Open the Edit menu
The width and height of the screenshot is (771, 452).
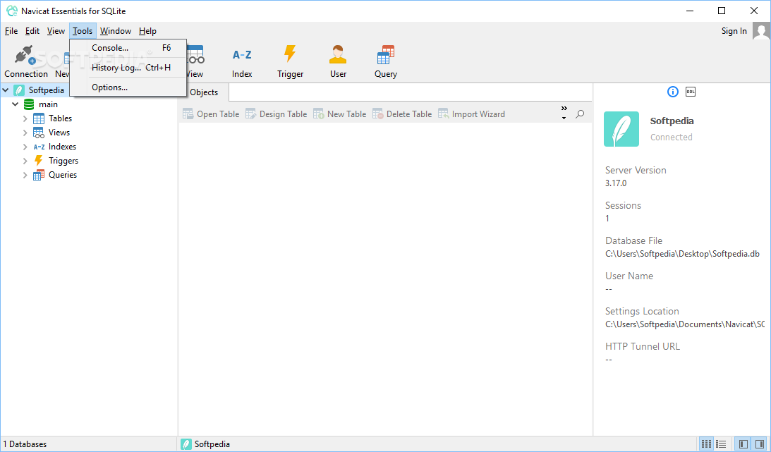click(x=32, y=31)
